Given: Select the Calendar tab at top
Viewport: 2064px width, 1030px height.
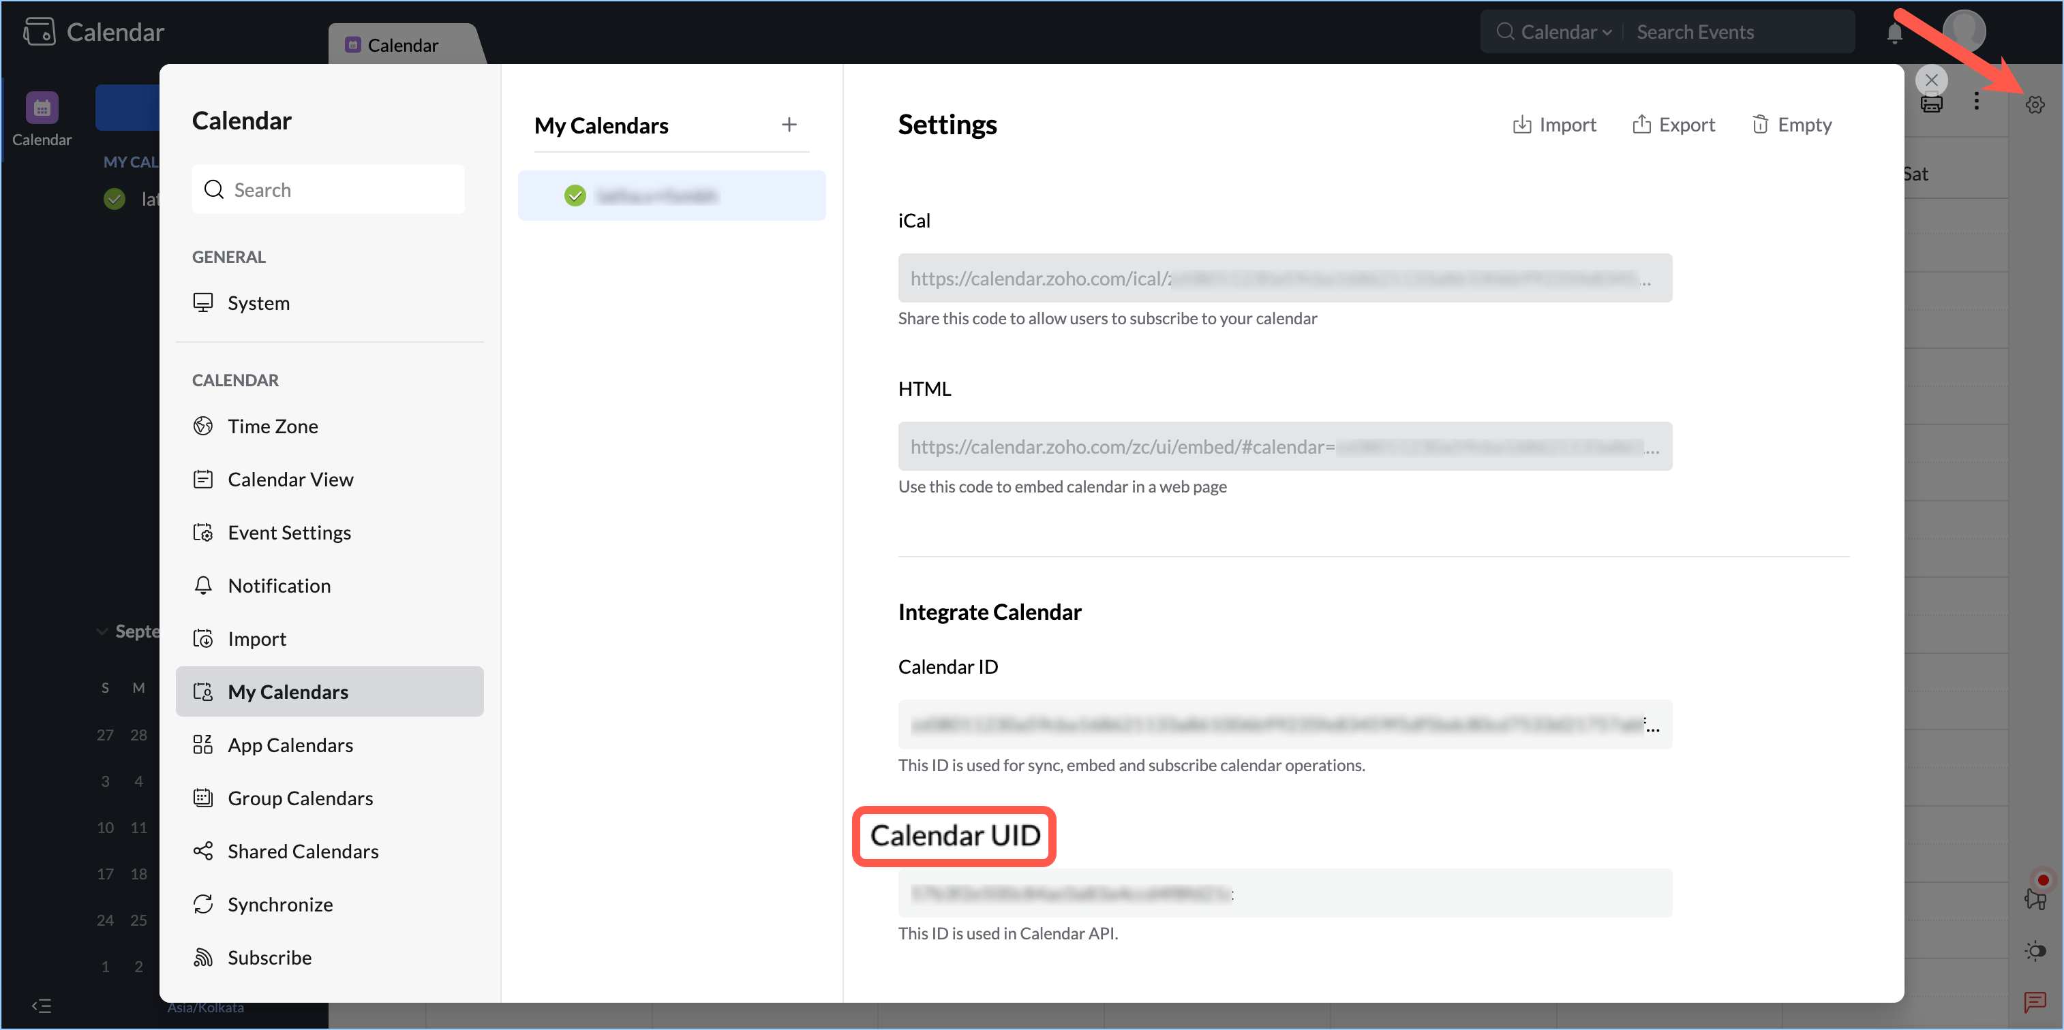Looking at the screenshot, I should [x=402, y=45].
